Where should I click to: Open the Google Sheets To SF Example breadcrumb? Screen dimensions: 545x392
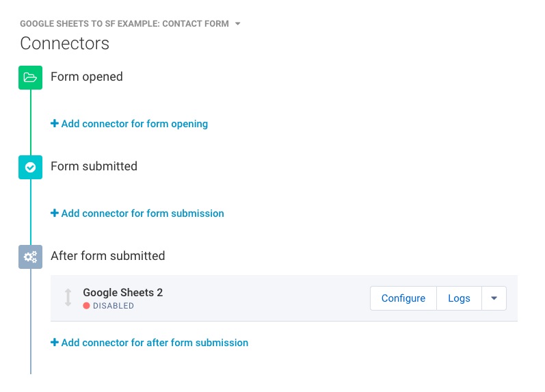point(124,24)
